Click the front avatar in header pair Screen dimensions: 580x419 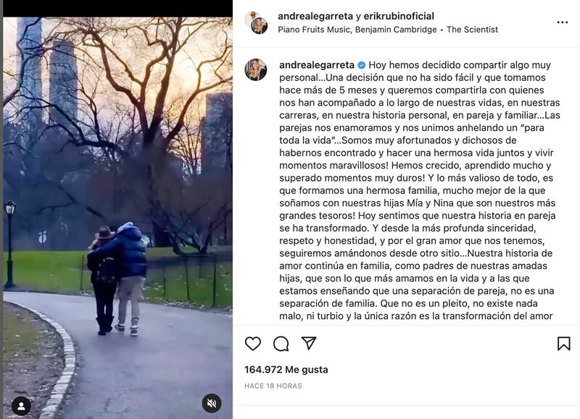260,26
